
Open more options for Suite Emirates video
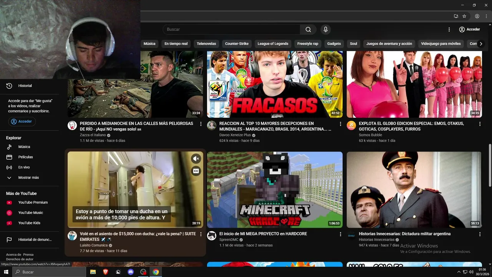point(201,234)
